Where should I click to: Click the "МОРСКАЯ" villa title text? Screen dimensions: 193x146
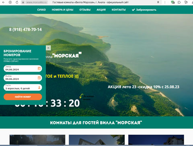[x=67, y=55]
